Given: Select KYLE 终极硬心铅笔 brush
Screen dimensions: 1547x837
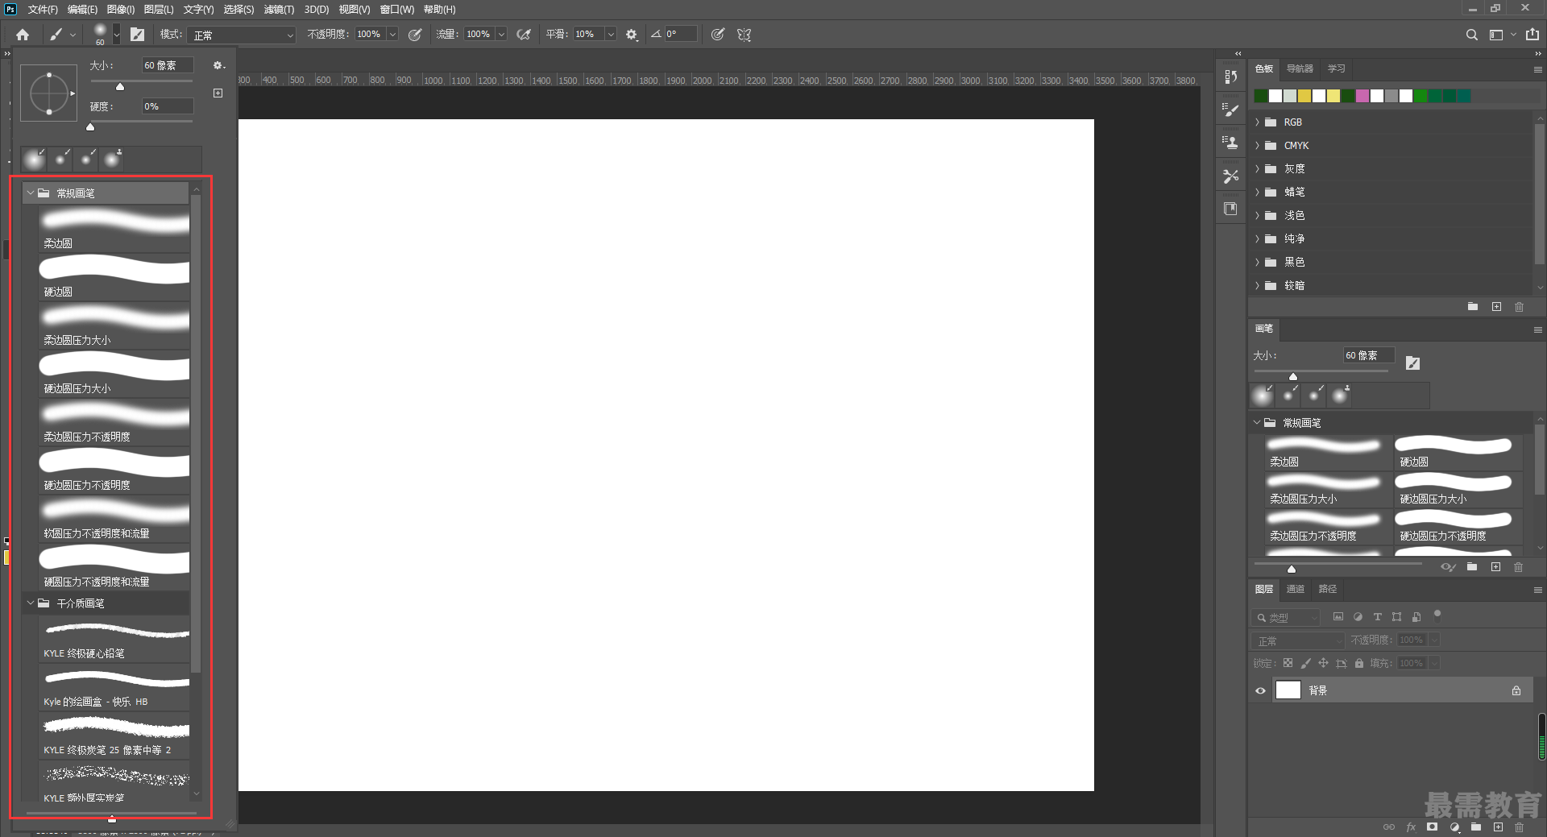Looking at the screenshot, I should 114,640.
